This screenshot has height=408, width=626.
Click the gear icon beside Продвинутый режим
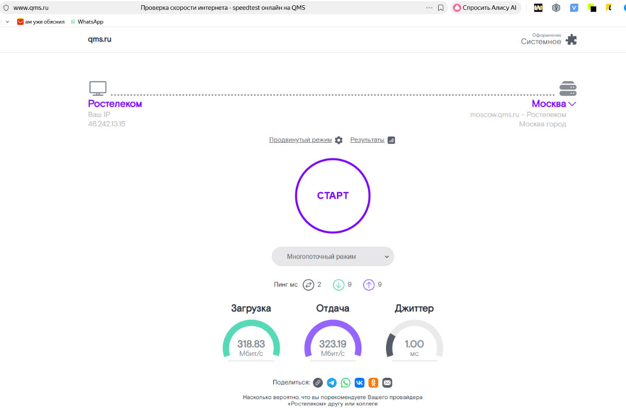click(x=339, y=140)
